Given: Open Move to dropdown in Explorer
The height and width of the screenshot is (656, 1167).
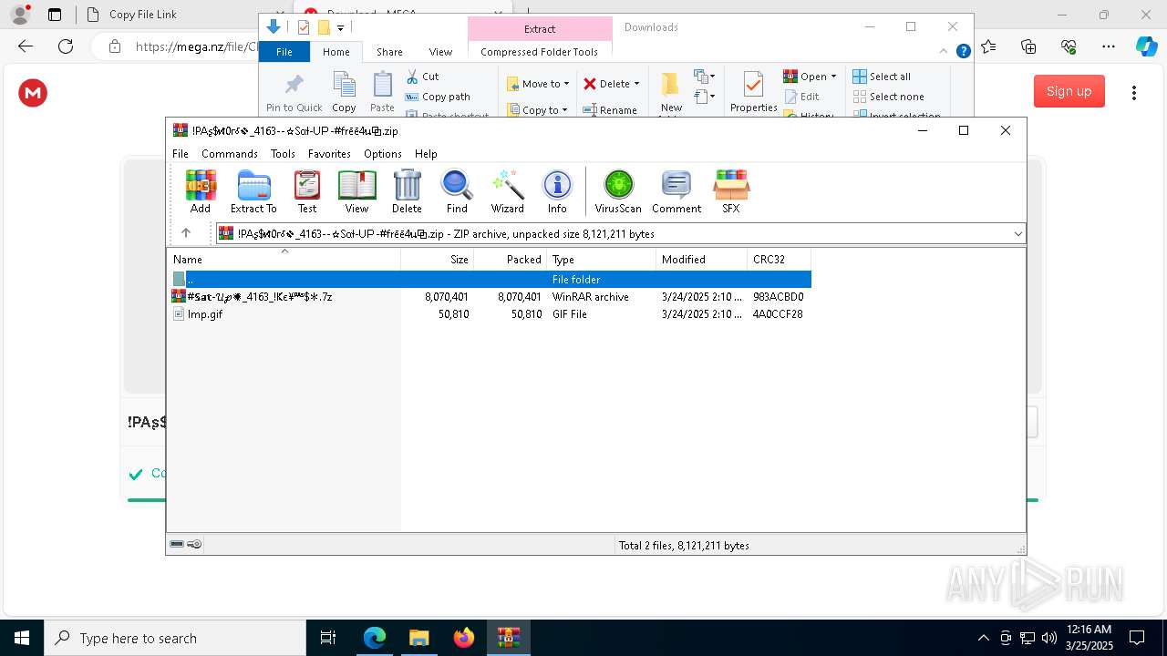Looking at the screenshot, I should pyautogui.click(x=538, y=84).
